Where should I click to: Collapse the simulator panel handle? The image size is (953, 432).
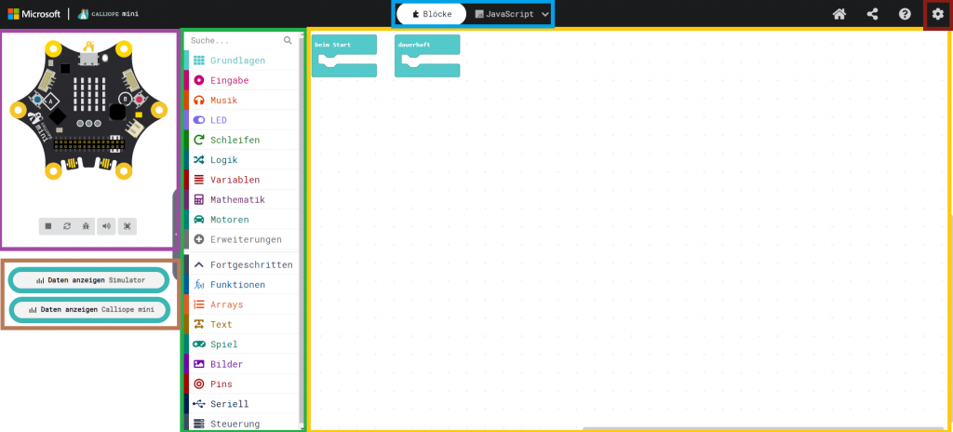coord(176,234)
